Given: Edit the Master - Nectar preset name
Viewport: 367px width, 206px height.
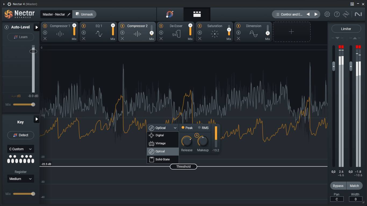Looking at the screenshot, I should [x=69, y=14].
